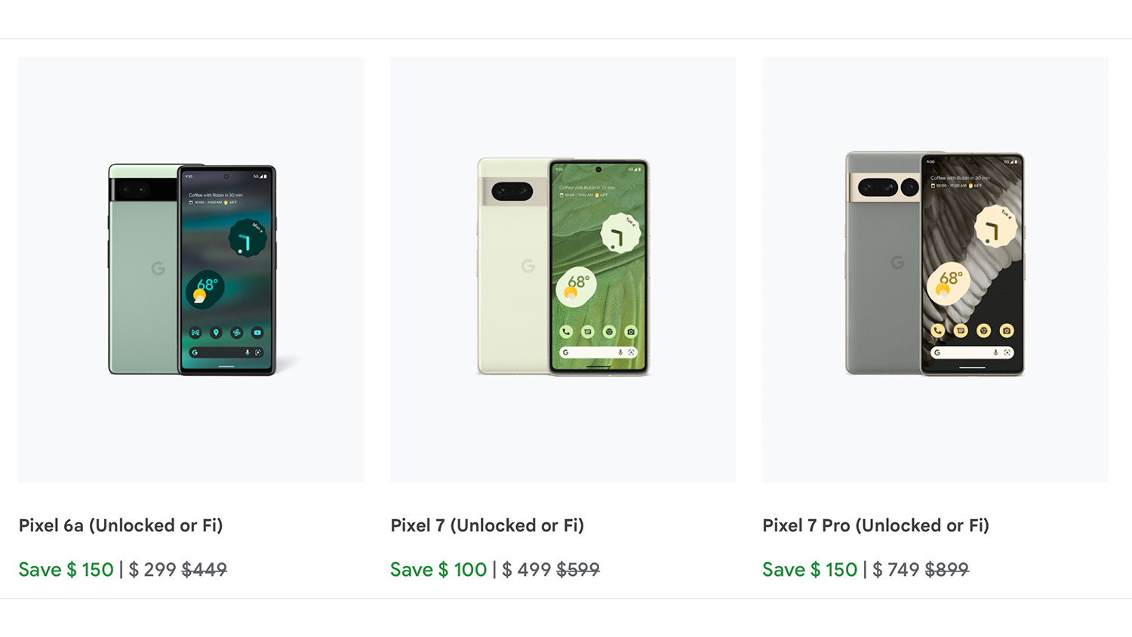Screen dimensions: 1132x637
Task: Click the Pixel 6a (Unlocked or Fi) title
Action: point(121,525)
